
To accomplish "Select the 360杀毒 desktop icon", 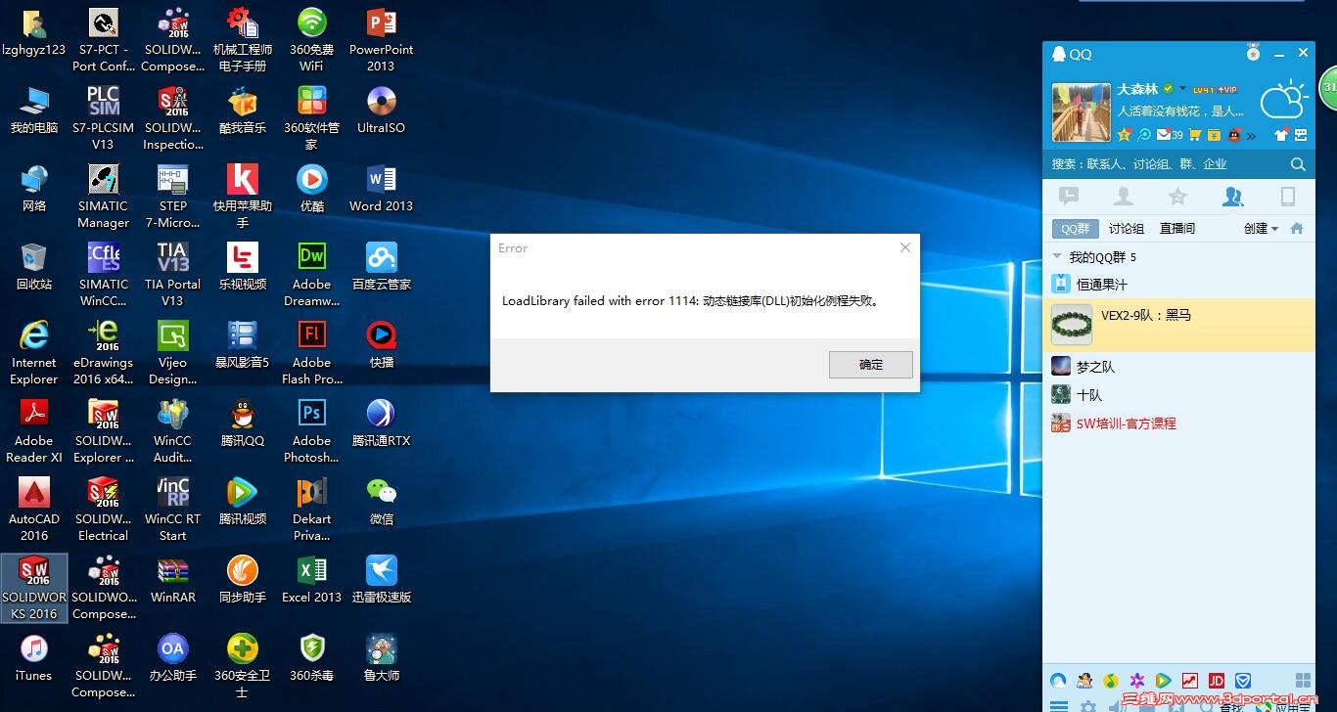I will [311, 658].
